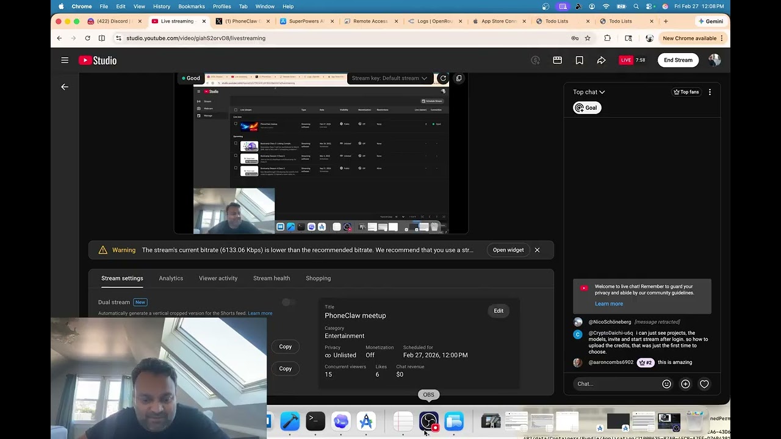Click the Chrome address bar URL
The height and width of the screenshot is (439, 781).
point(196,38)
